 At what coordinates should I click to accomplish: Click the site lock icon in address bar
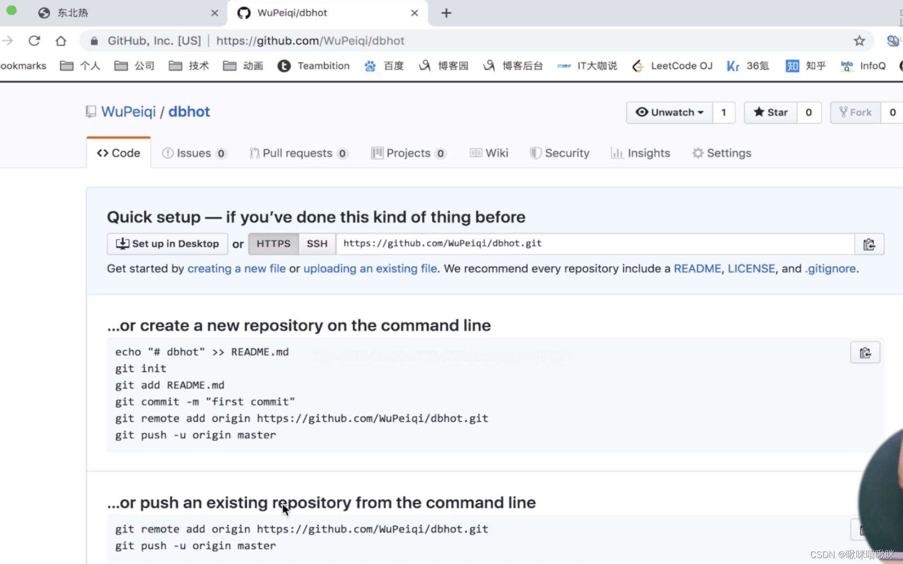[x=94, y=41]
